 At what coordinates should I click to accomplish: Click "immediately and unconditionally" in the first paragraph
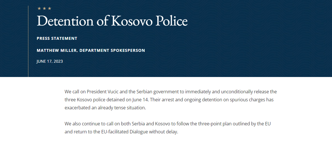(219, 92)
